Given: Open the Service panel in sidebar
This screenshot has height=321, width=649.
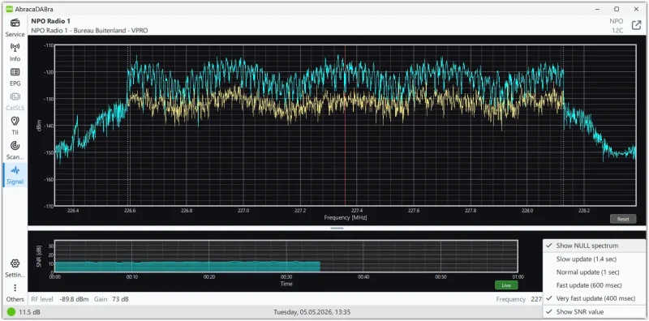Looking at the screenshot, I should point(15,28).
